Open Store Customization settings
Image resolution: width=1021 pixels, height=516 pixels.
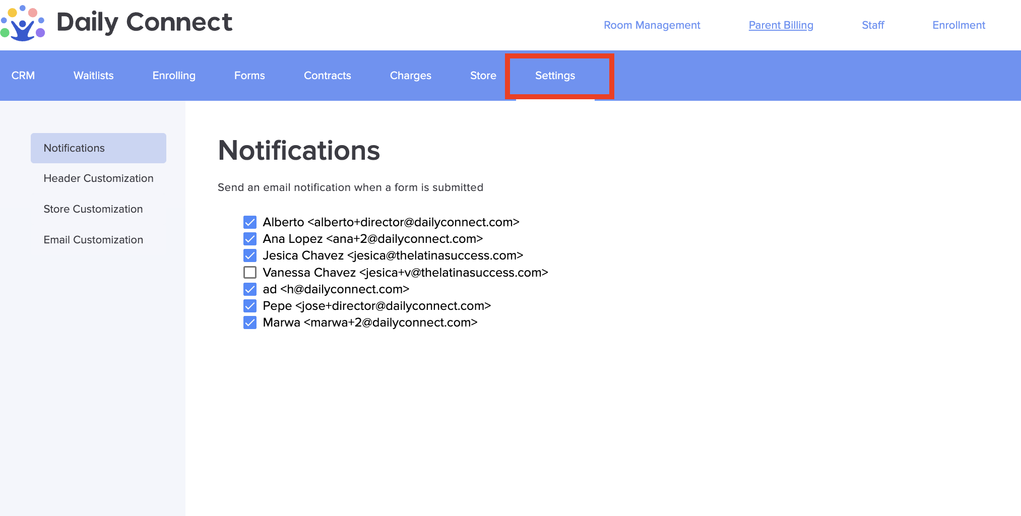[x=93, y=209]
